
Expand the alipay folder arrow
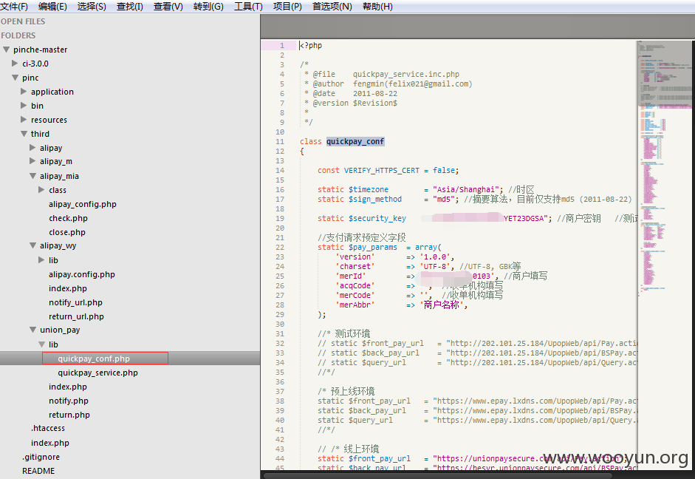pos(32,147)
